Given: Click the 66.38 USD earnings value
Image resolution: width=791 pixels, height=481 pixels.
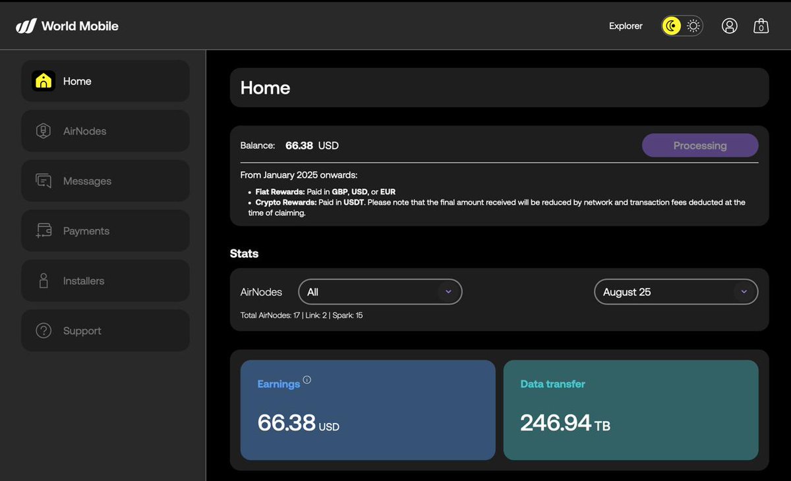Looking at the screenshot, I should click(298, 422).
